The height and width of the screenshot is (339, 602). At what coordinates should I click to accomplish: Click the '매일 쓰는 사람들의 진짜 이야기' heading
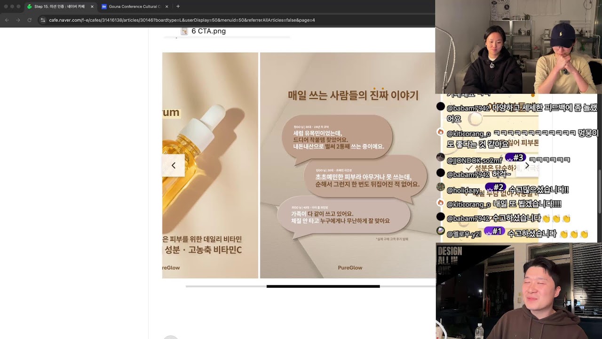click(353, 95)
